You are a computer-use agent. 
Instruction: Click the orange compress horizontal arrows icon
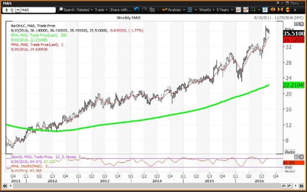tap(280, 10)
